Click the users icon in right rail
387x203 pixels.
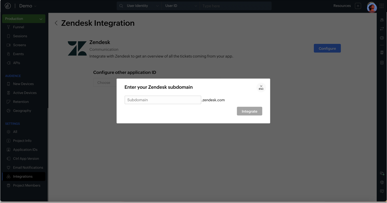(x=382, y=20)
